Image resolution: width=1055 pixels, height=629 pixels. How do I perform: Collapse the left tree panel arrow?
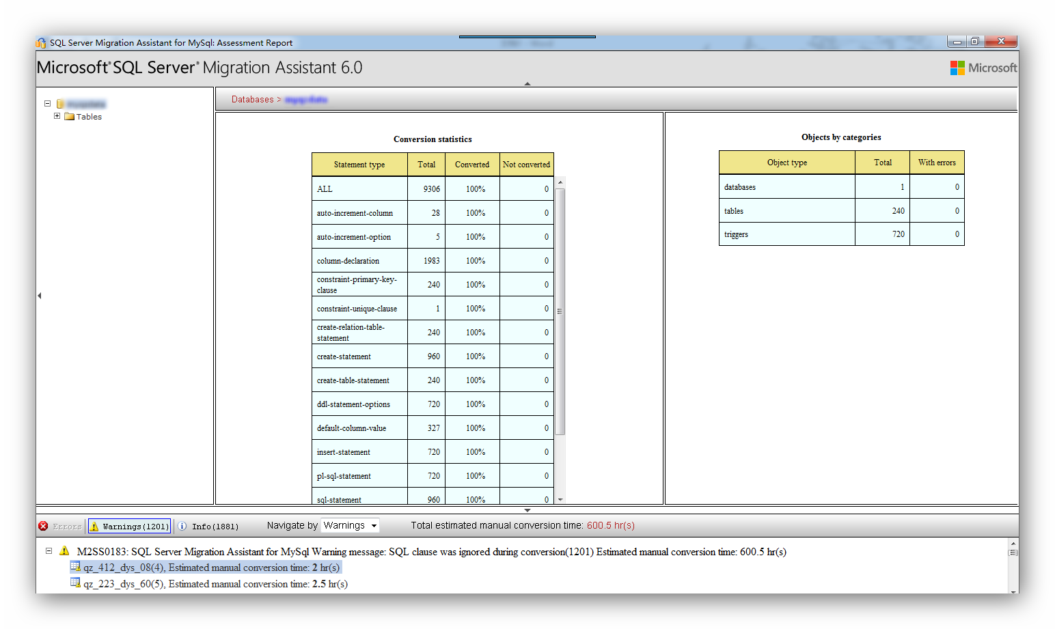pyautogui.click(x=40, y=296)
